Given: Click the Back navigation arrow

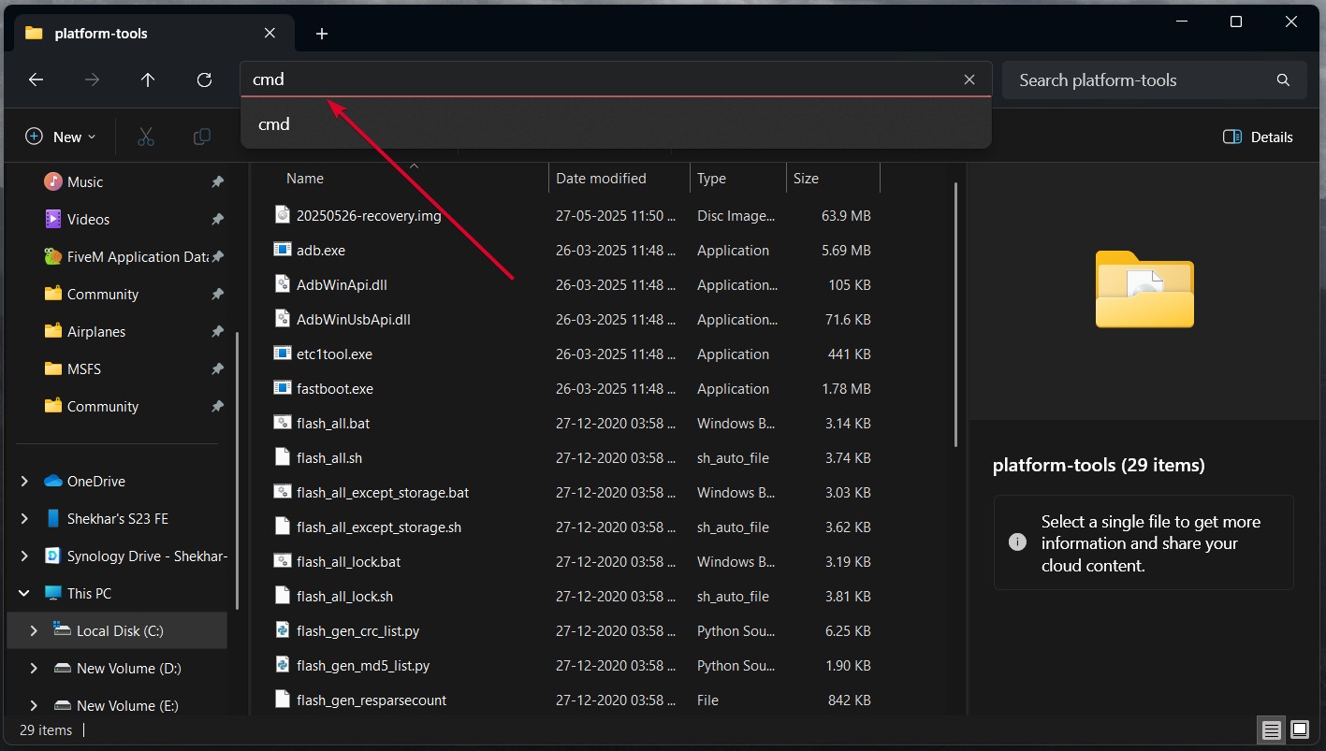Looking at the screenshot, I should (x=36, y=80).
